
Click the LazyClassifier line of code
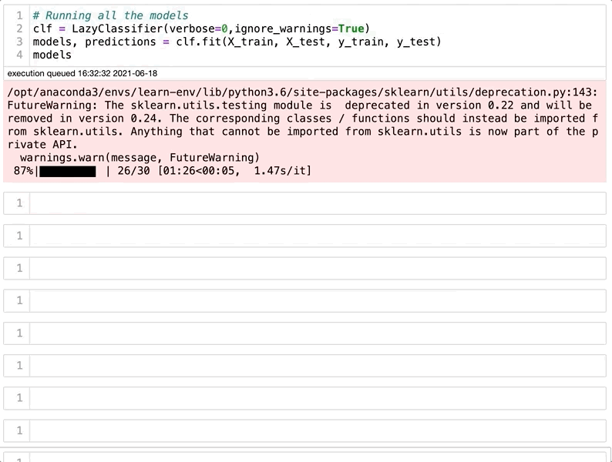[200, 28]
